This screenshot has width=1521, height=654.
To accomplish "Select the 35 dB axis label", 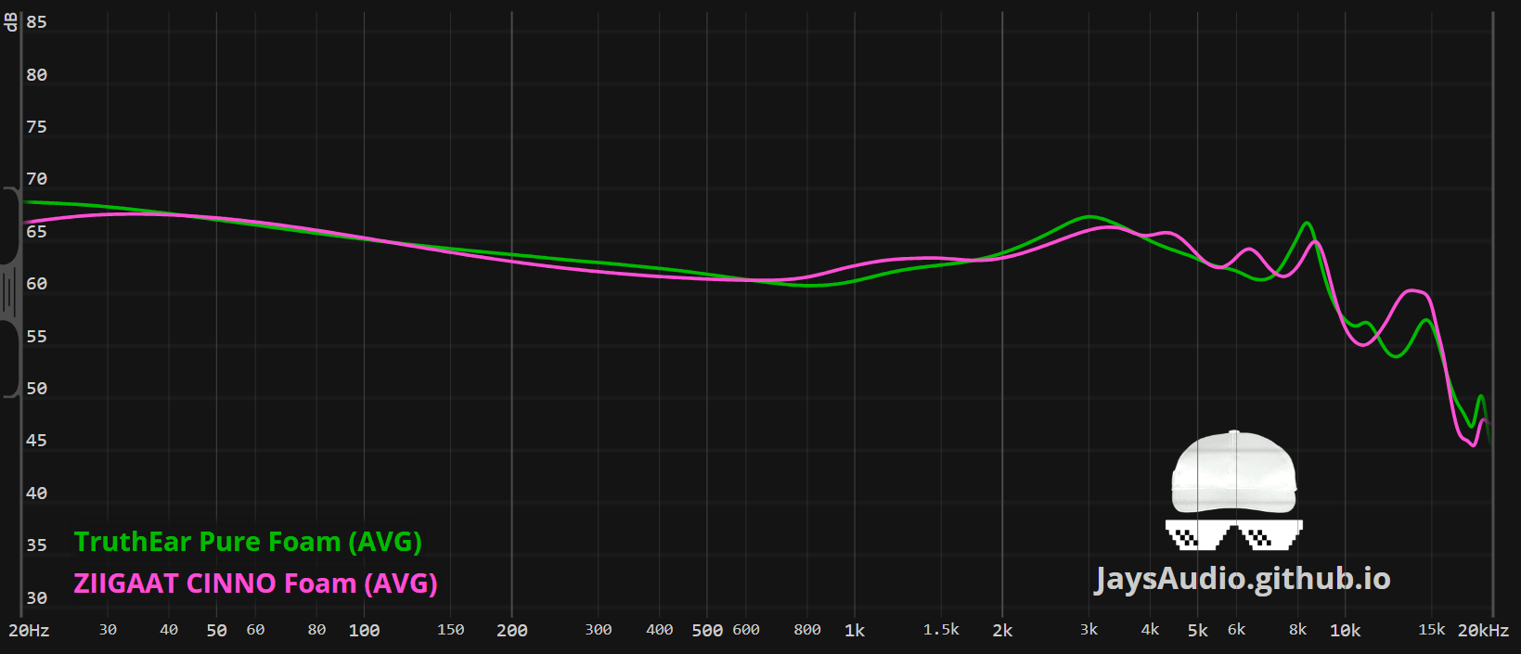I will coord(36,545).
